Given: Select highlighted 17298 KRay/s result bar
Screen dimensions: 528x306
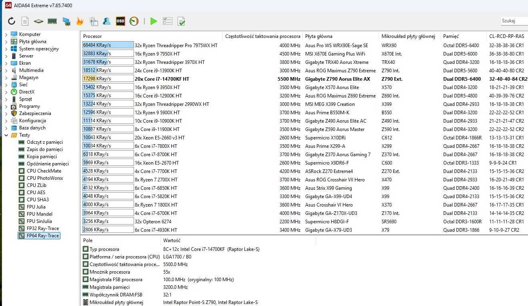Looking at the screenshot, I should (x=108, y=79).
